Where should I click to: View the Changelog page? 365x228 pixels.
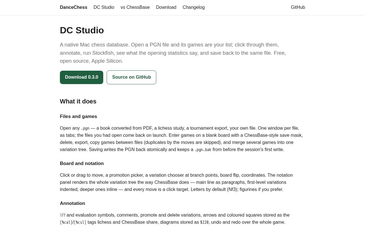tap(194, 7)
